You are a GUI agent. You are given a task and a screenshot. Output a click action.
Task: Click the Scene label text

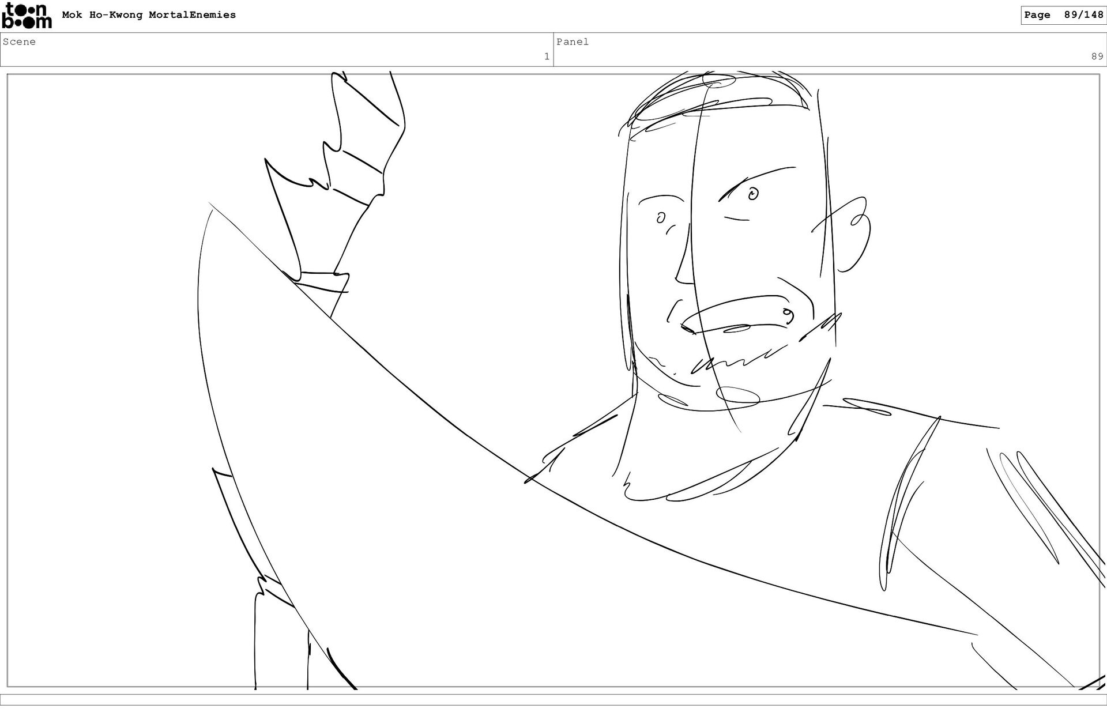[x=19, y=42]
